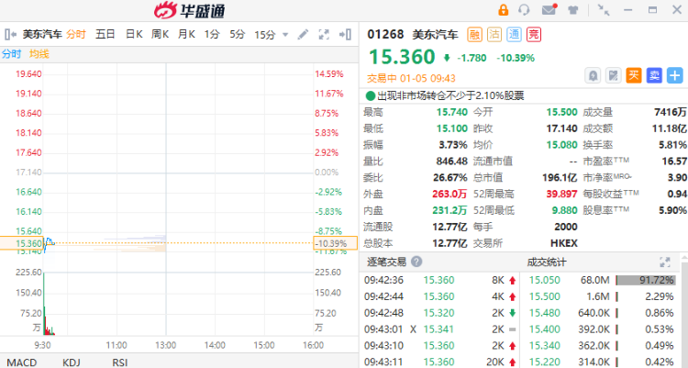Switch to the MACD indicator tab
The image size is (688, 368).
coord(22,362)
